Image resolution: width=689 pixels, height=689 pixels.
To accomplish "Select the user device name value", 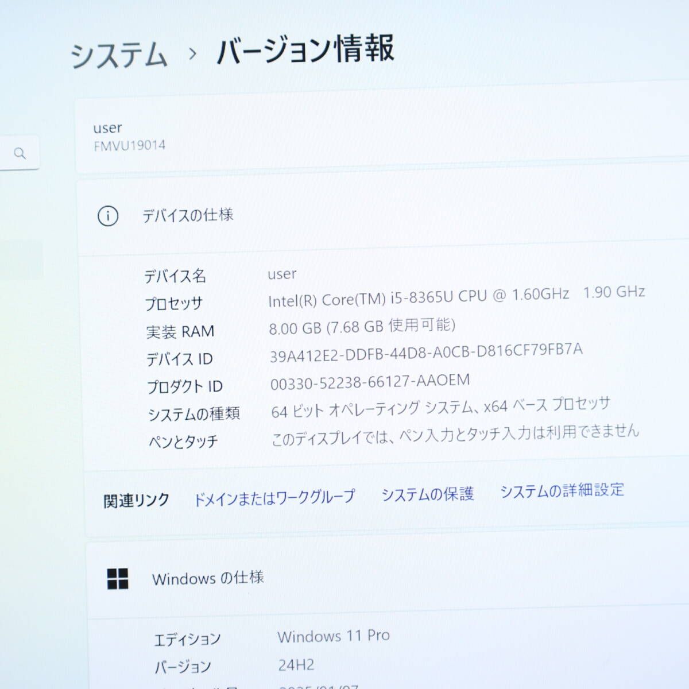I will point(282,274).
